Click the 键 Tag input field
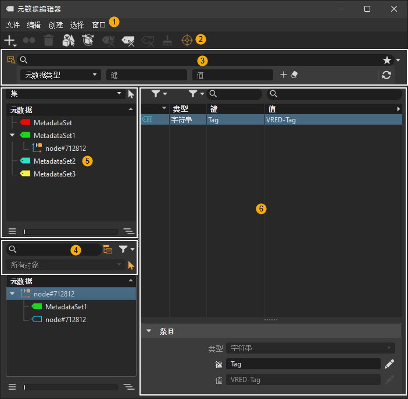Image resolution: width=408 pixels, height=399 pixels. point(303,364)
